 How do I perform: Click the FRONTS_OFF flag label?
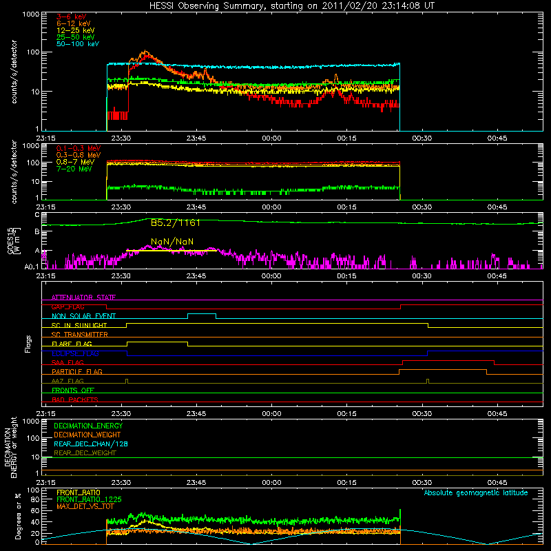(x=73, y=390)
